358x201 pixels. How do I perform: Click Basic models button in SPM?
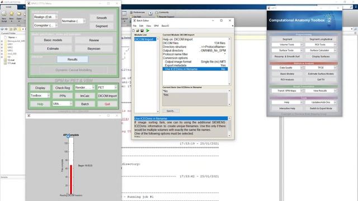pos(53,40)
